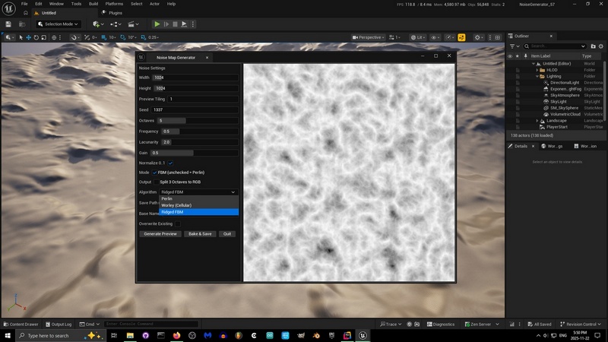Viewport: 608px width, 342px height.
Task: Open the Selection Mode dropdown
Action: click(x=58, y=24)
